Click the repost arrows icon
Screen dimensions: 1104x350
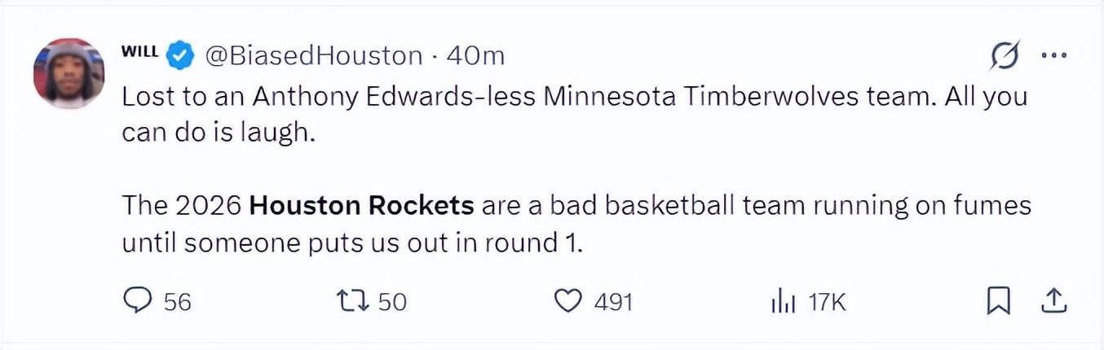(x=351, y=302)
